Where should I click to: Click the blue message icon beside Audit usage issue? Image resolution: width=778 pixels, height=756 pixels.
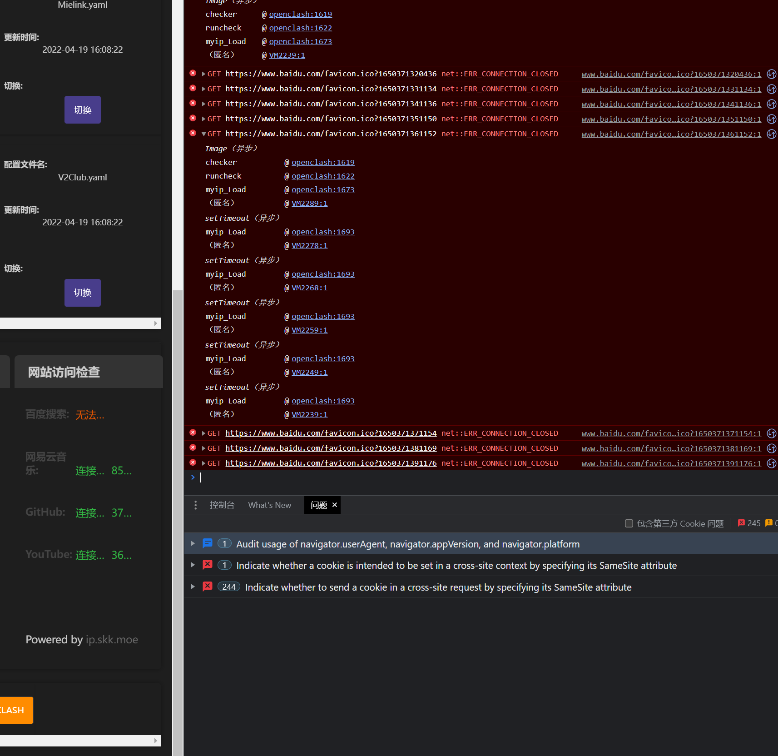pos(207,543)
